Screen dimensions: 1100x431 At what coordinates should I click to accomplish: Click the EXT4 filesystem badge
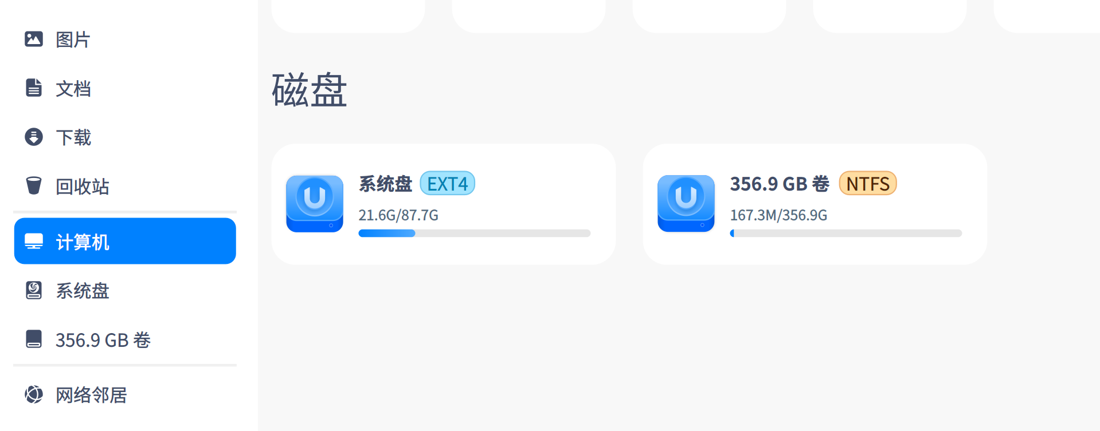pyautogui.click(x=447, y=183)
